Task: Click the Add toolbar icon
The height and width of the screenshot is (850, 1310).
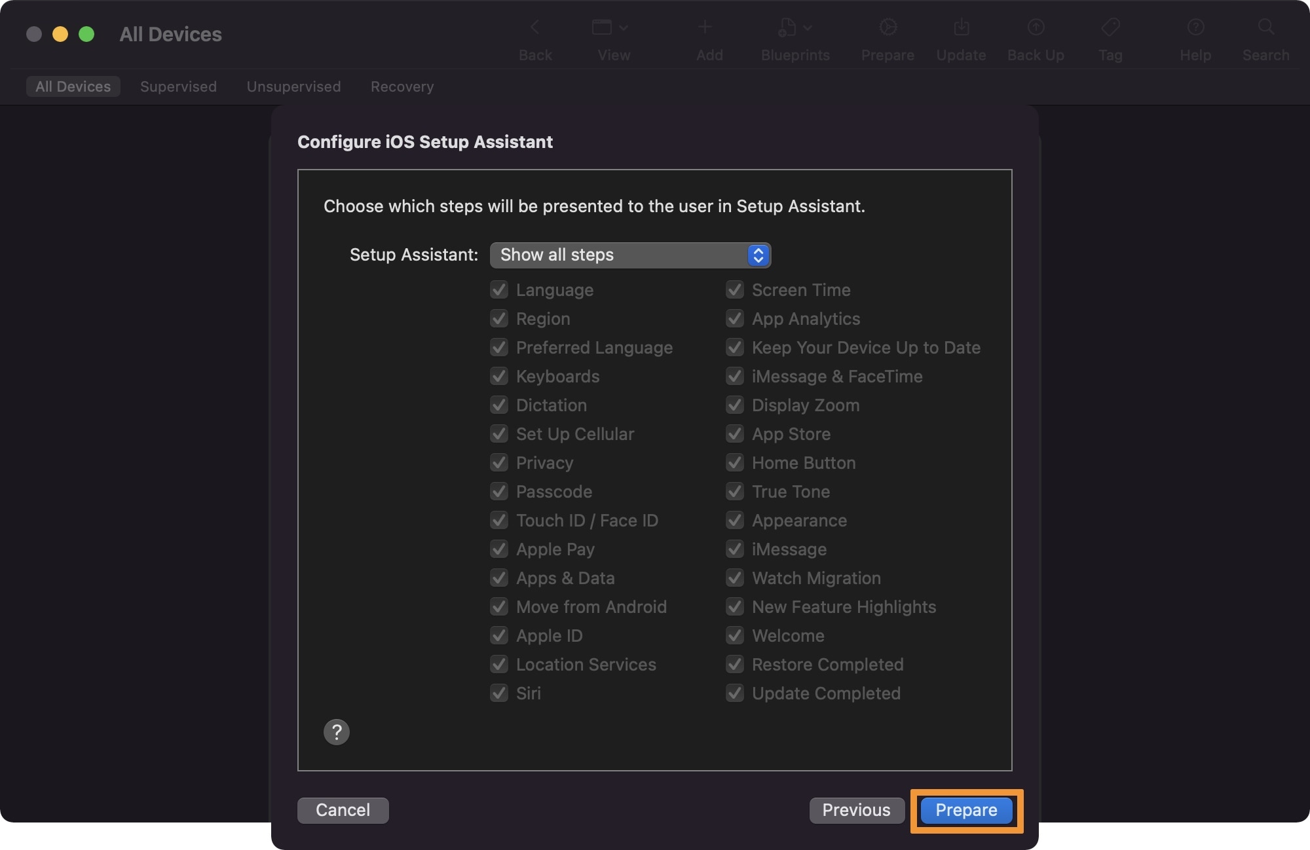Action: pos(705,28)
